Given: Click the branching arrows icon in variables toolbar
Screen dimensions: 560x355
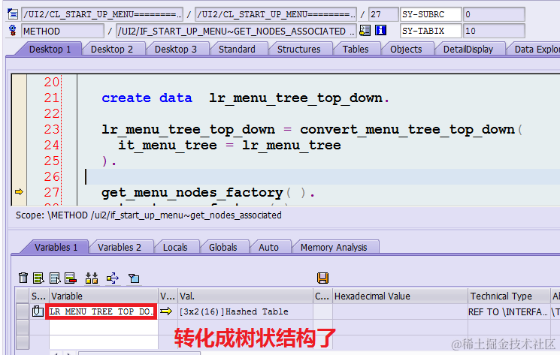Looking at the screenshot, I should pyautogui.click(x=113, y=278).
